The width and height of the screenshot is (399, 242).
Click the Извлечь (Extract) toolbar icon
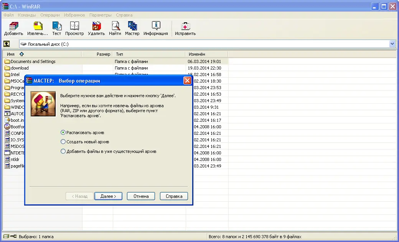[38, 26]
